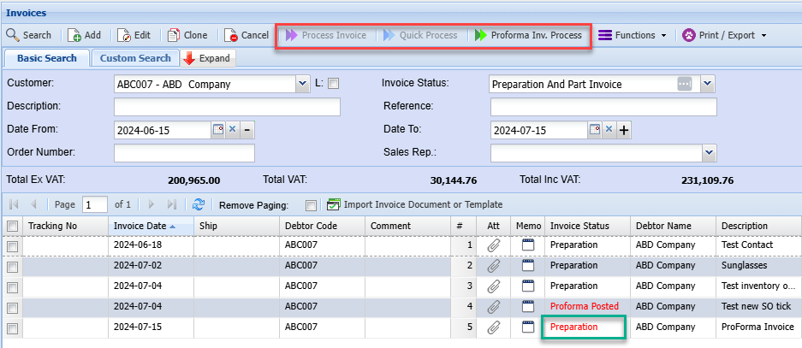802x348 pixels.
Task: Click the Clone invoice button
Action: tap(187, 35)
